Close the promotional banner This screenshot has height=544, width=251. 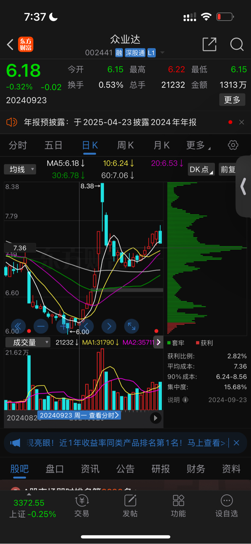click(237, 443)
